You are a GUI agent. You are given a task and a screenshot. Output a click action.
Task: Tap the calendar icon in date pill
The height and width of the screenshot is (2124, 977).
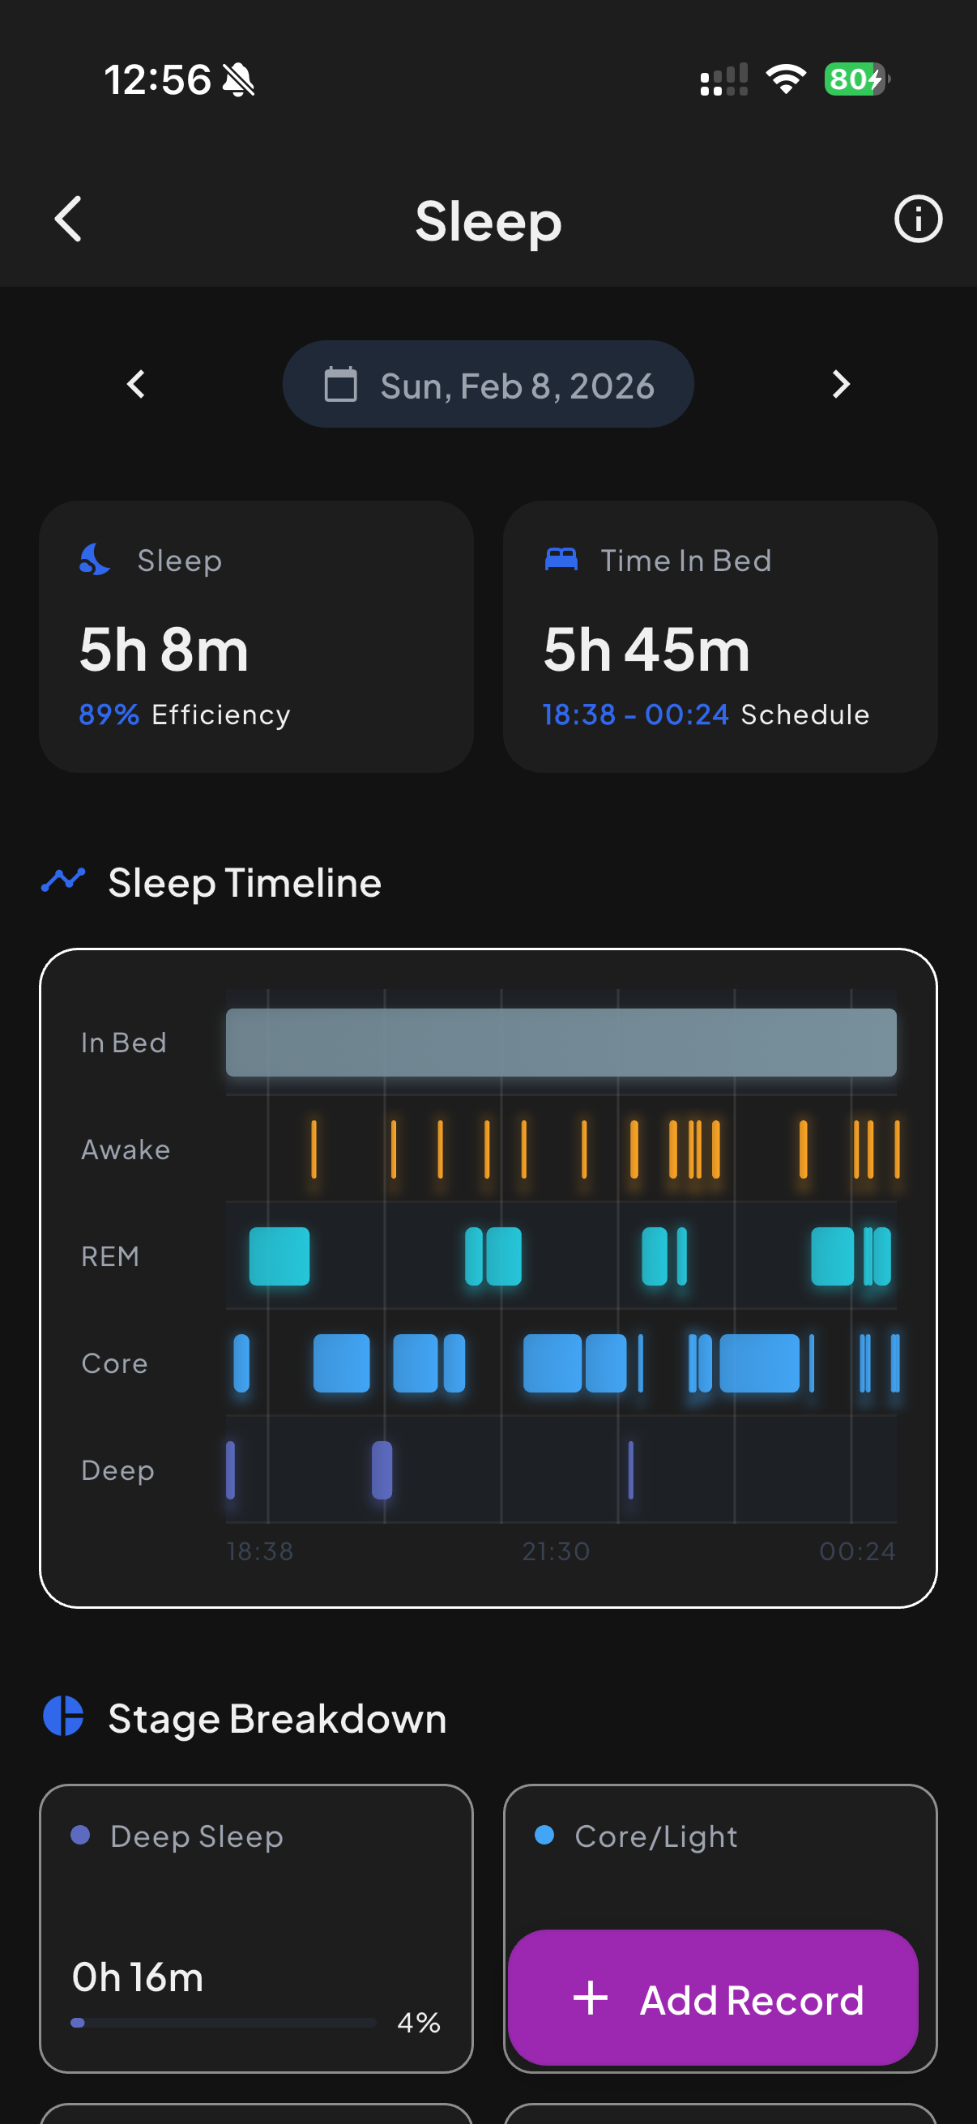(340, 385)
